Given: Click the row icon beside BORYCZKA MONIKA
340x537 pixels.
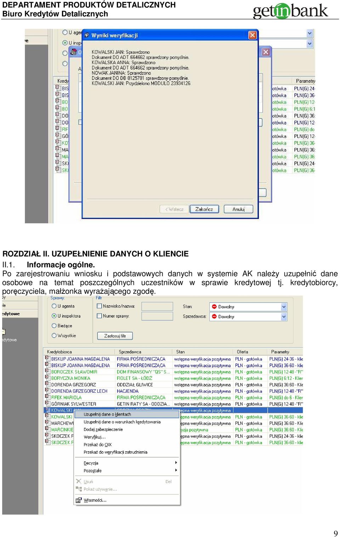Looking at the screenshot, I should pyautogui.click(x=47, y=378).
